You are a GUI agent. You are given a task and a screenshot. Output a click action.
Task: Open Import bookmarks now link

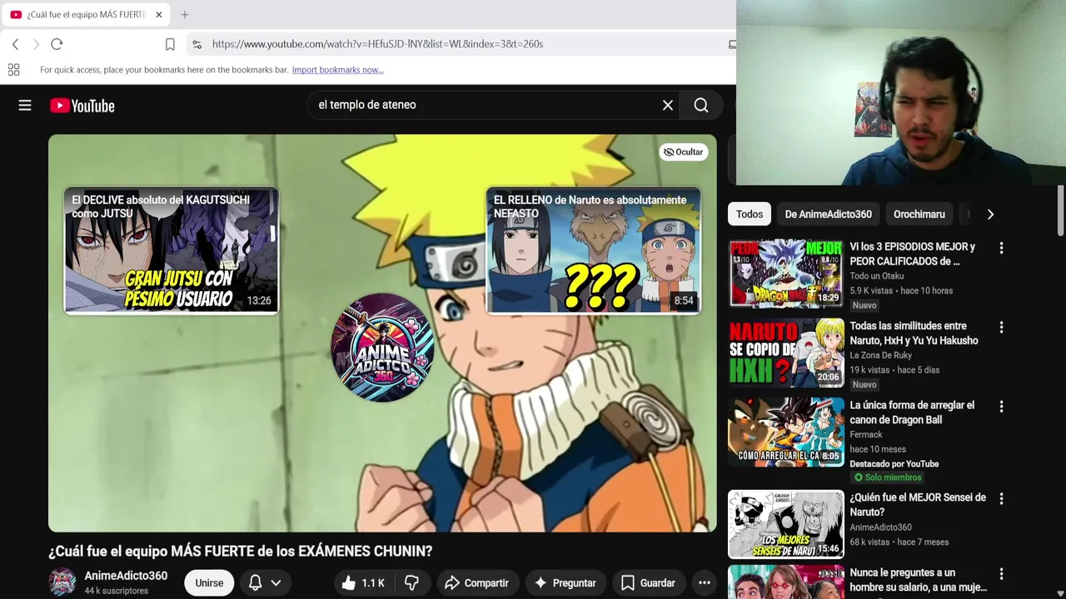pos(337,70)
